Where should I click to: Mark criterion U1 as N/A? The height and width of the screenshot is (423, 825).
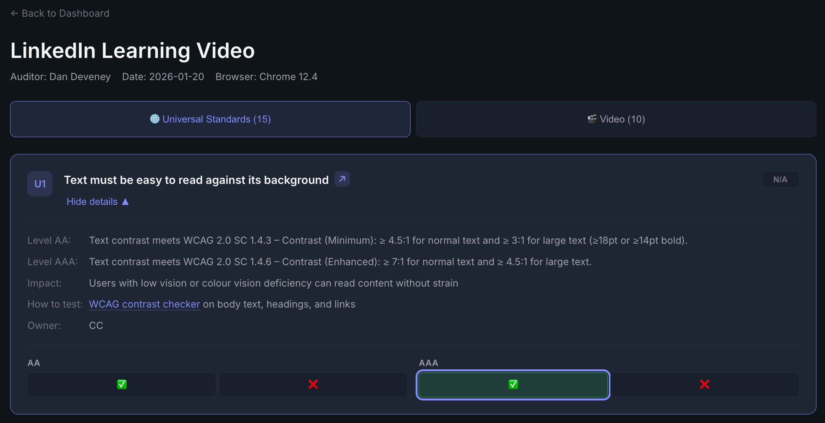click(x=780, y=180)
